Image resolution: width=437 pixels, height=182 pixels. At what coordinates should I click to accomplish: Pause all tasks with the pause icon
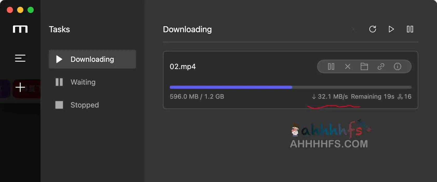click(410, 29)
